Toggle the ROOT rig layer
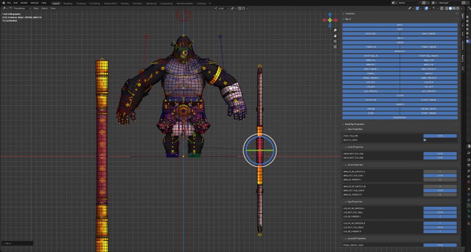This screenshot has width=471, height=252. (x=400, y=25)
